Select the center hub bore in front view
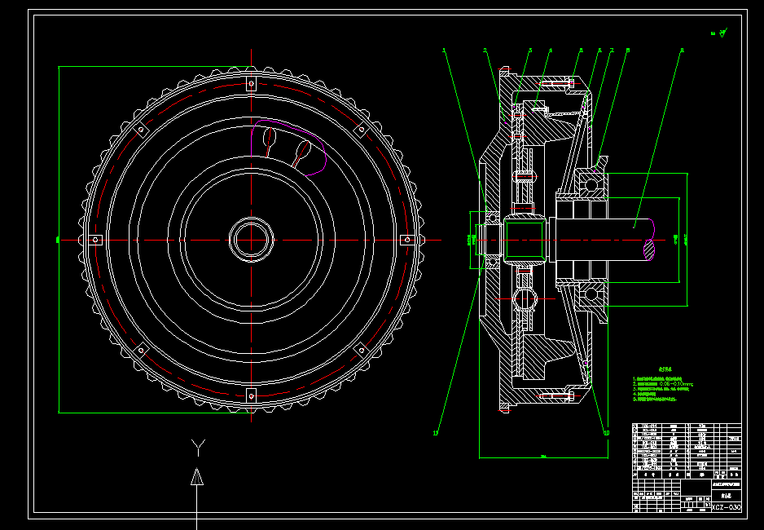The image size is (764, 530). click(252, 240)
